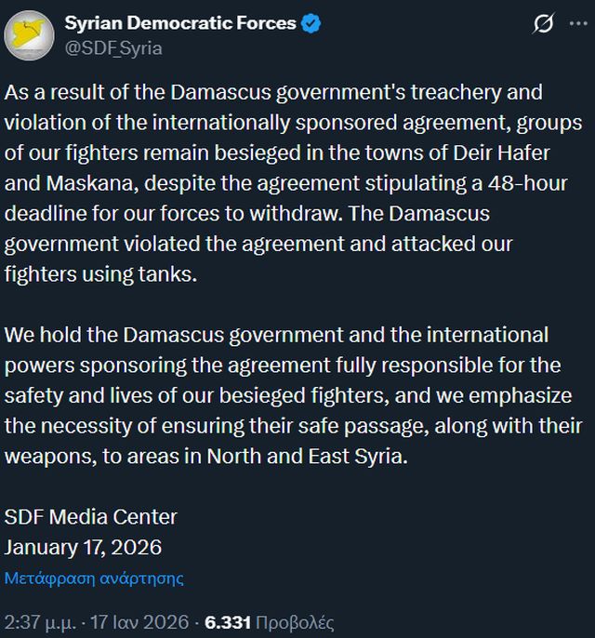Click the Προβολές views label
Viewport: 595px width, 638px height.
[x=295, y=622]
